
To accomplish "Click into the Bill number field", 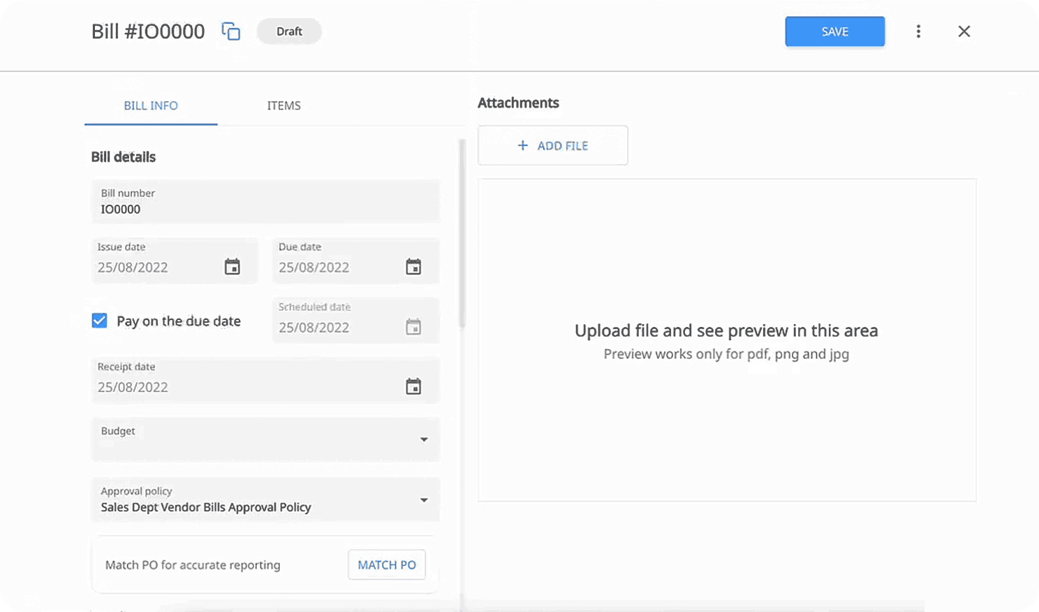I will 265,201.
